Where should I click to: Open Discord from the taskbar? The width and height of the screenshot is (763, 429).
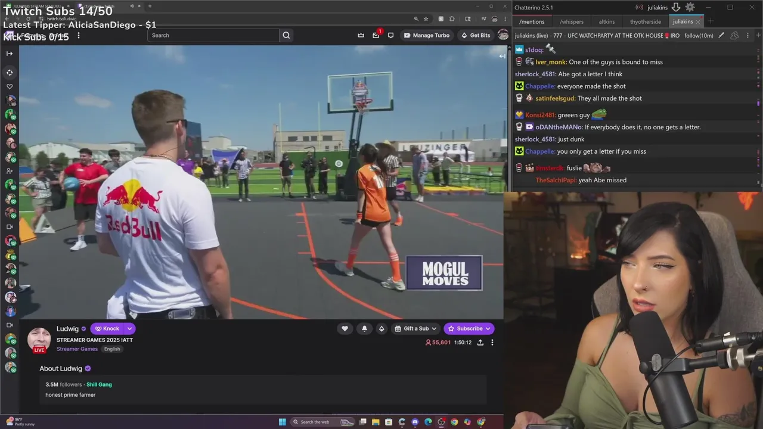(x=415, y=422)
